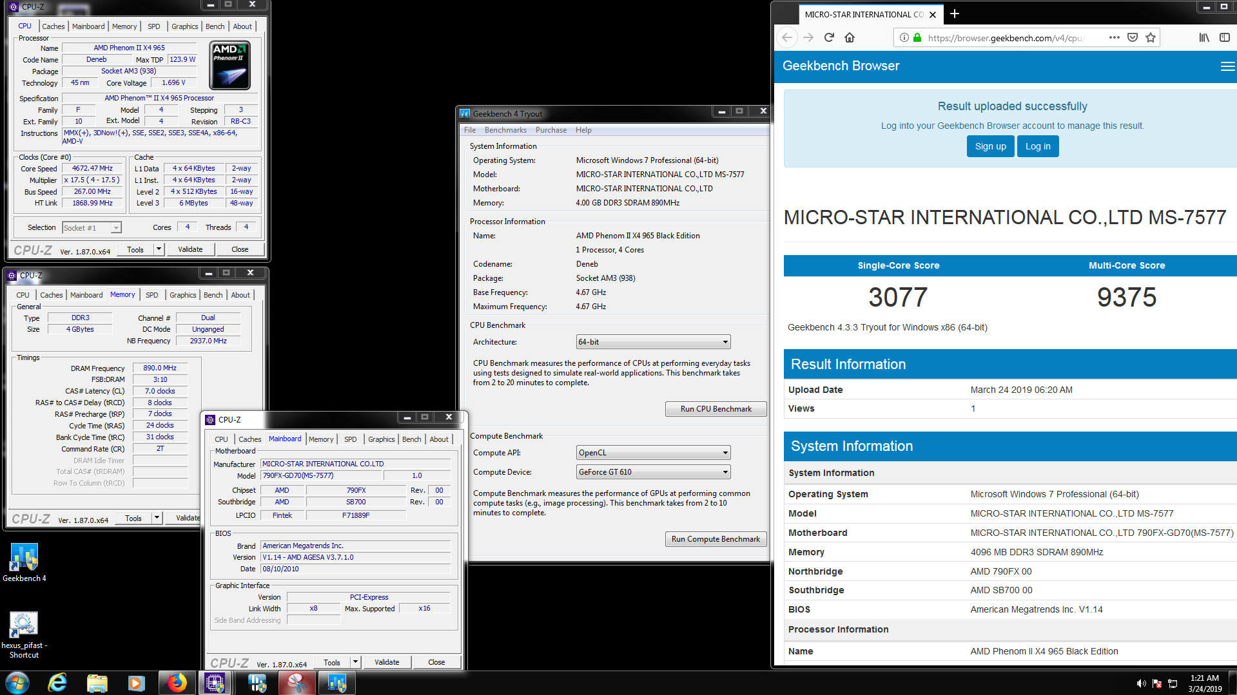The height and width of the screenshot is (695, 1237).
Task: Click the volume speaker tray icon
Action: 1141,683
